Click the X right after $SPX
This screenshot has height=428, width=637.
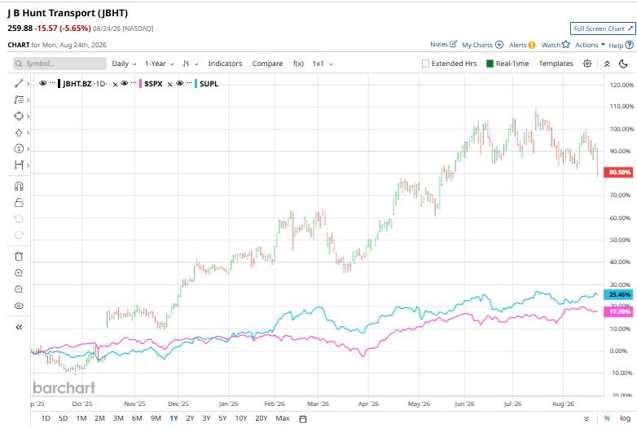[x=169, y=84]
